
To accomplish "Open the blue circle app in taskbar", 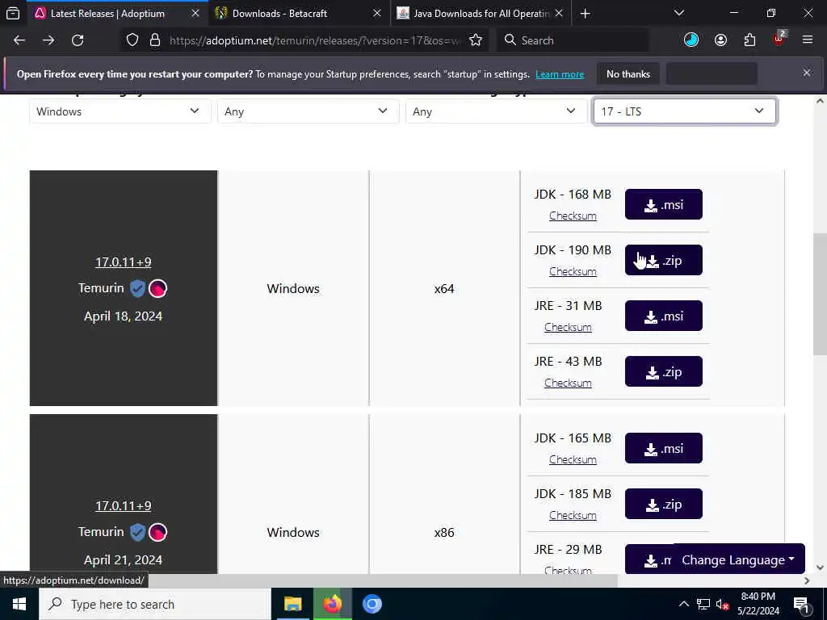I will point(372,604).
